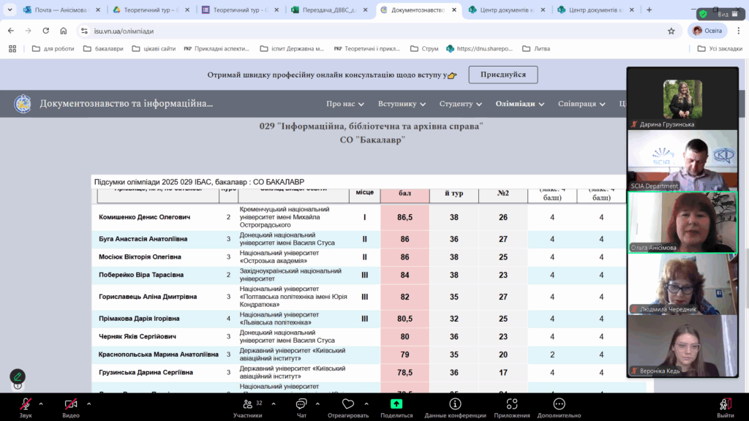749x421 pixels.
Task: View site information icon in address bar
Action: pyautogui.click(x=85, y=31)
